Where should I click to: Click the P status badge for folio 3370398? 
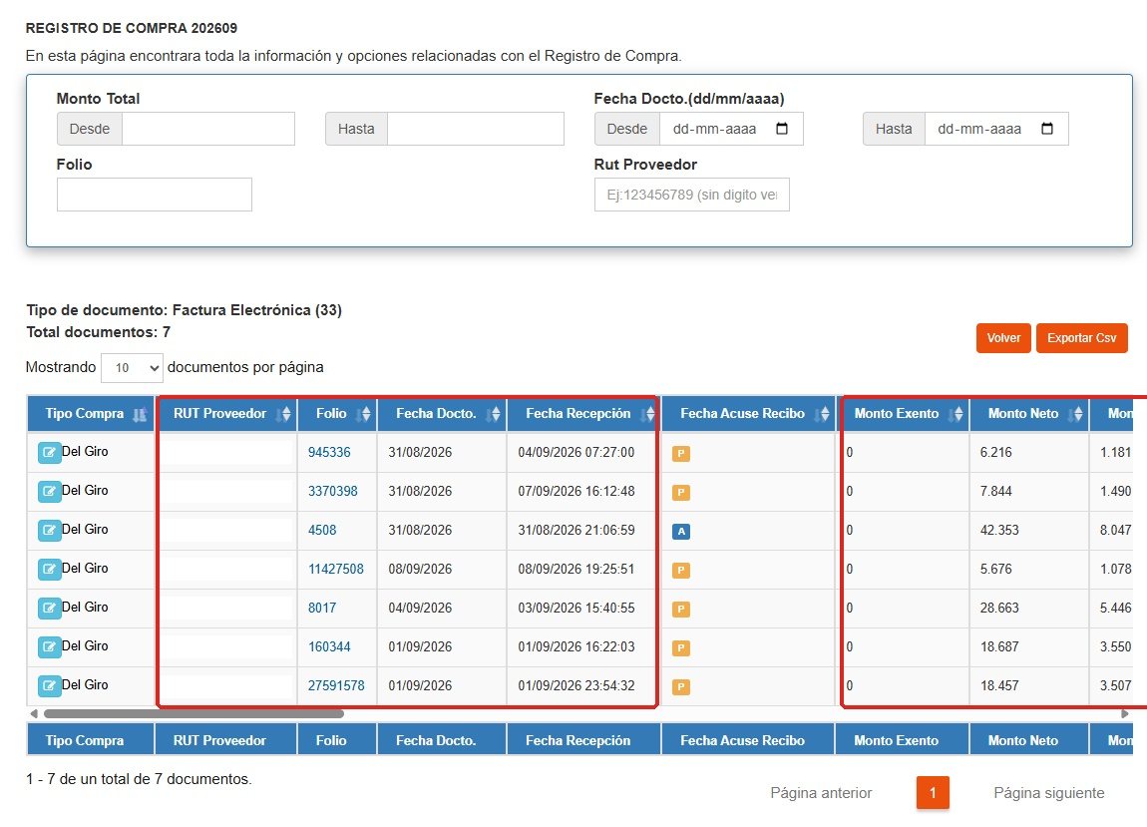[x=681, y=493]
